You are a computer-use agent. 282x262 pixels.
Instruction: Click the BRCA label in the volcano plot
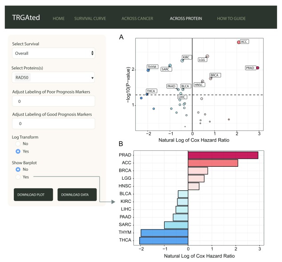[215, 75]
